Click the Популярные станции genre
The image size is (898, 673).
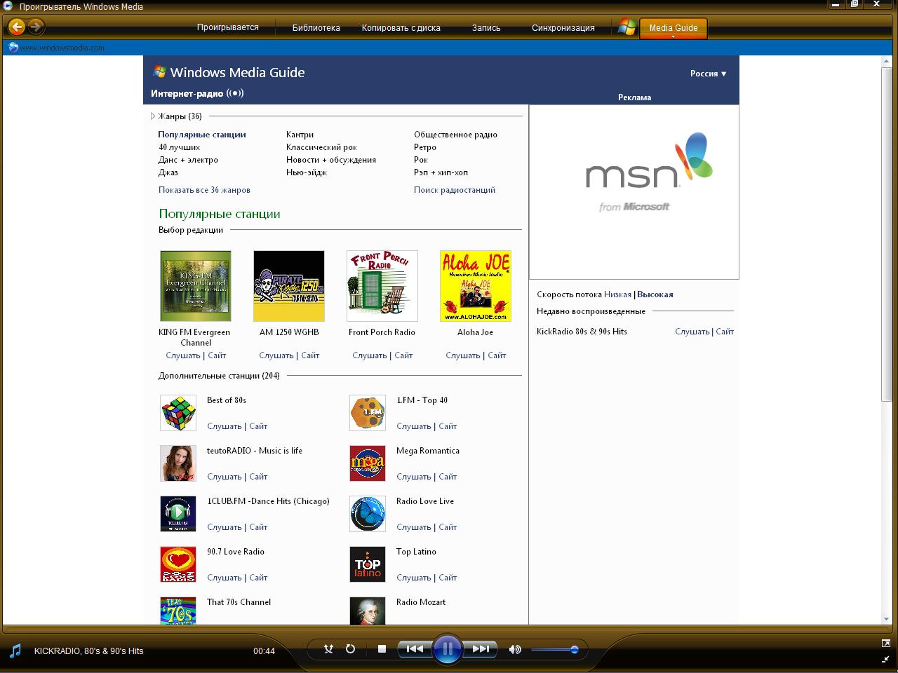[202, 135]
